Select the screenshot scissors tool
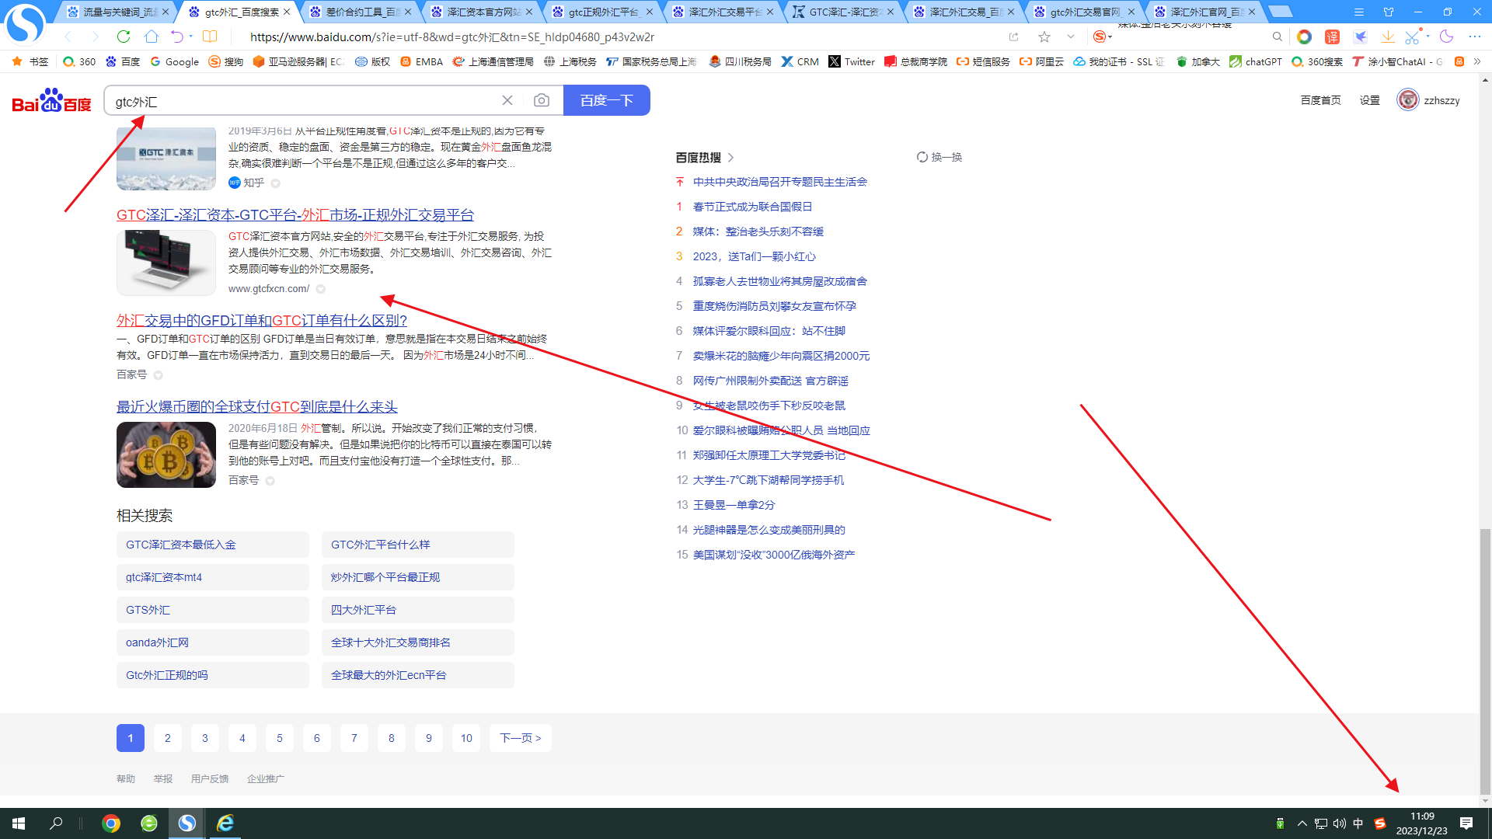 pos(1412,37)
